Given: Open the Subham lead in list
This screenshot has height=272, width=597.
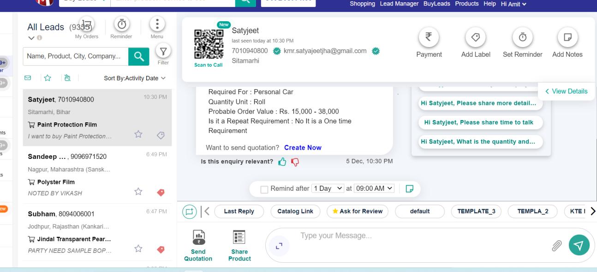Looking at the screenshot, I should click(x=97, y=232).
